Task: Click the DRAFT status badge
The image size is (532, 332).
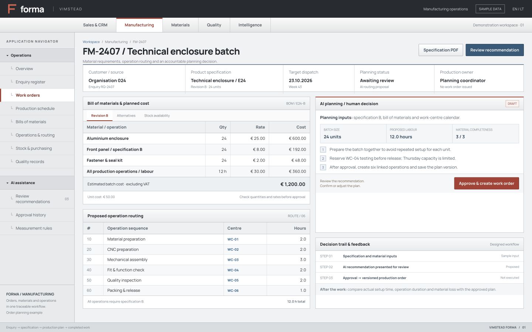Action: pyautogui.click(x=512, y=104)
